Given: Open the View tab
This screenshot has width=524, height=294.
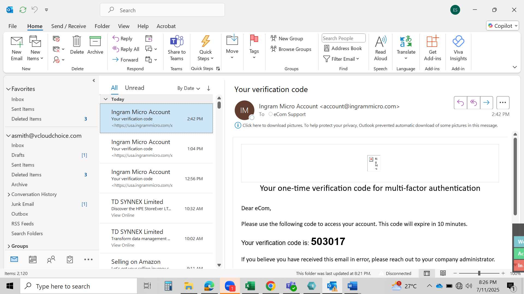Looking at the screenshot, I should tap(124, 26).
